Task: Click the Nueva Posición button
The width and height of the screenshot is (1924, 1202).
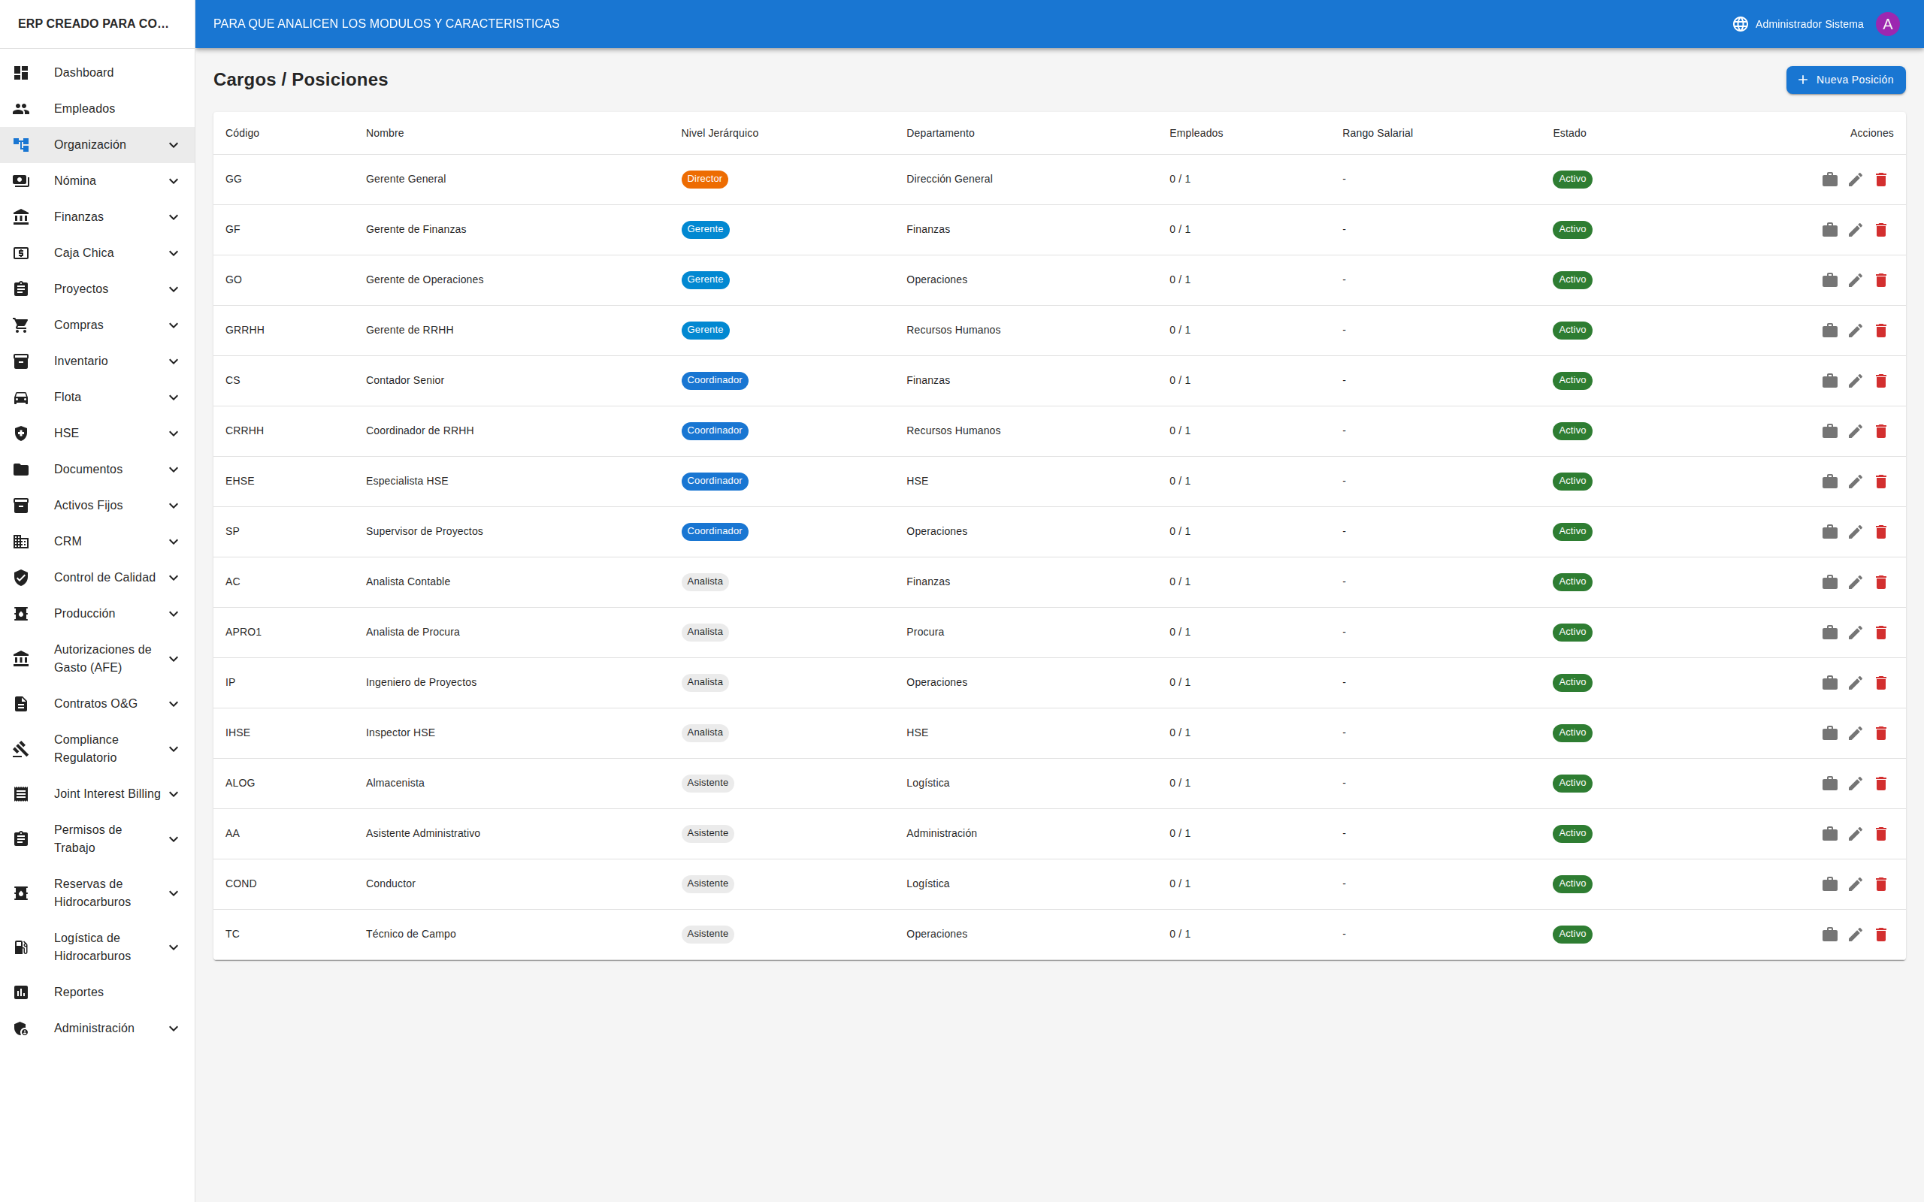Action: click(x=1844, y=80)
